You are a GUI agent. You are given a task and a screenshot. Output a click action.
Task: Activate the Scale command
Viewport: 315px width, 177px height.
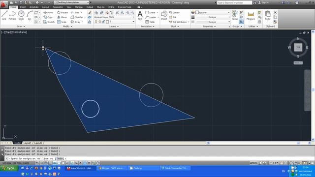tap(62, 22)
